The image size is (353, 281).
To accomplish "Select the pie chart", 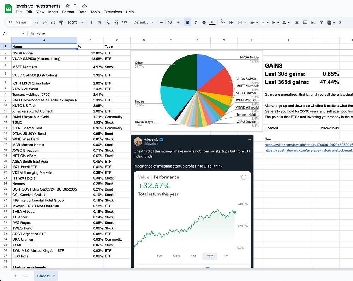I will coord(197,91).
